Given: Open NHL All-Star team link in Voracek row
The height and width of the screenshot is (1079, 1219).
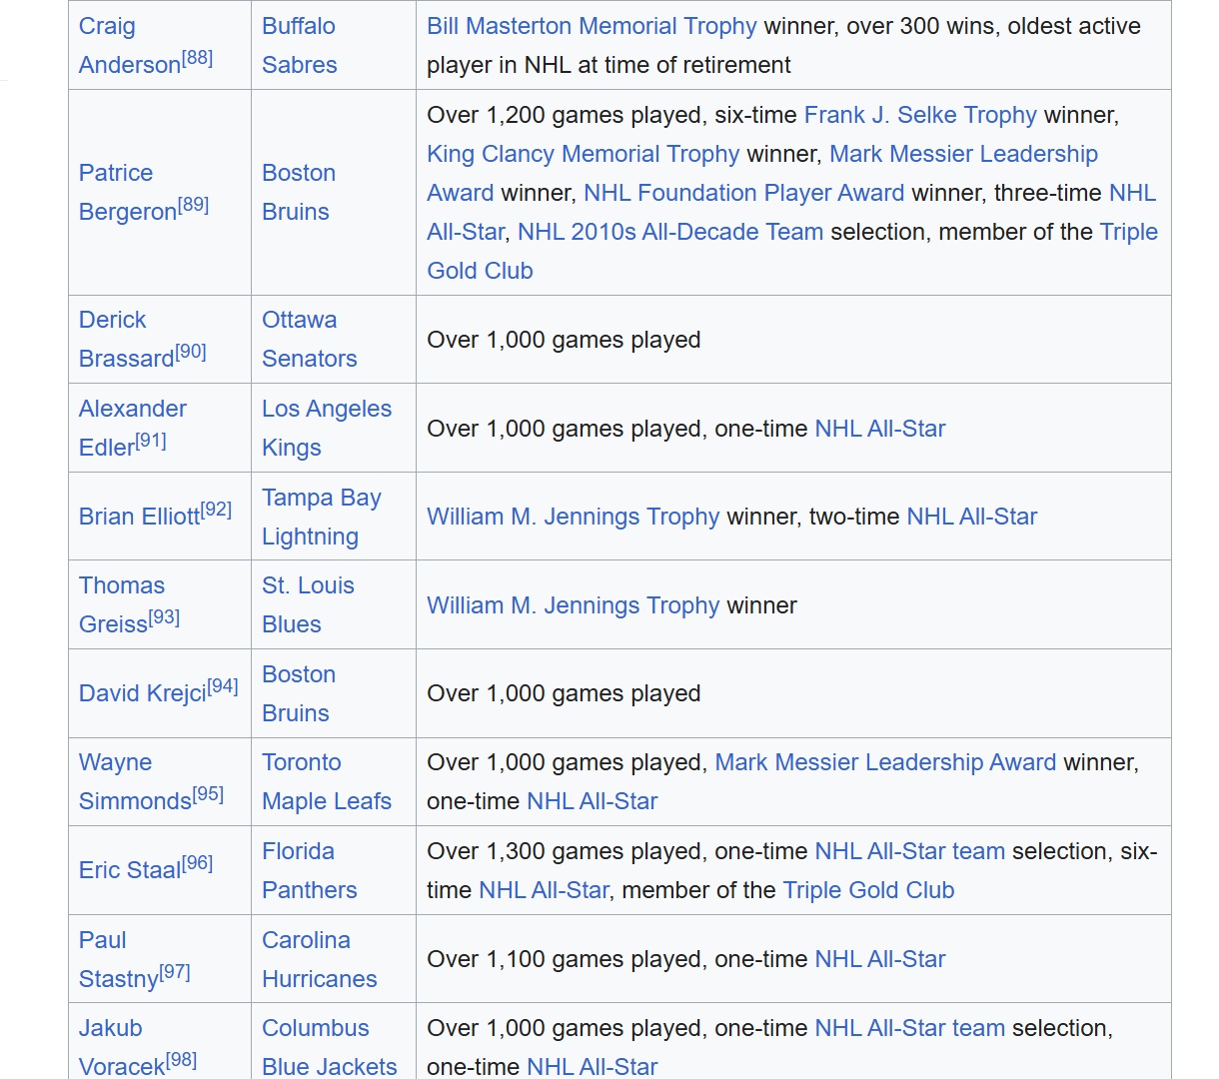Looking at the screenshot, I should 910,1028.
